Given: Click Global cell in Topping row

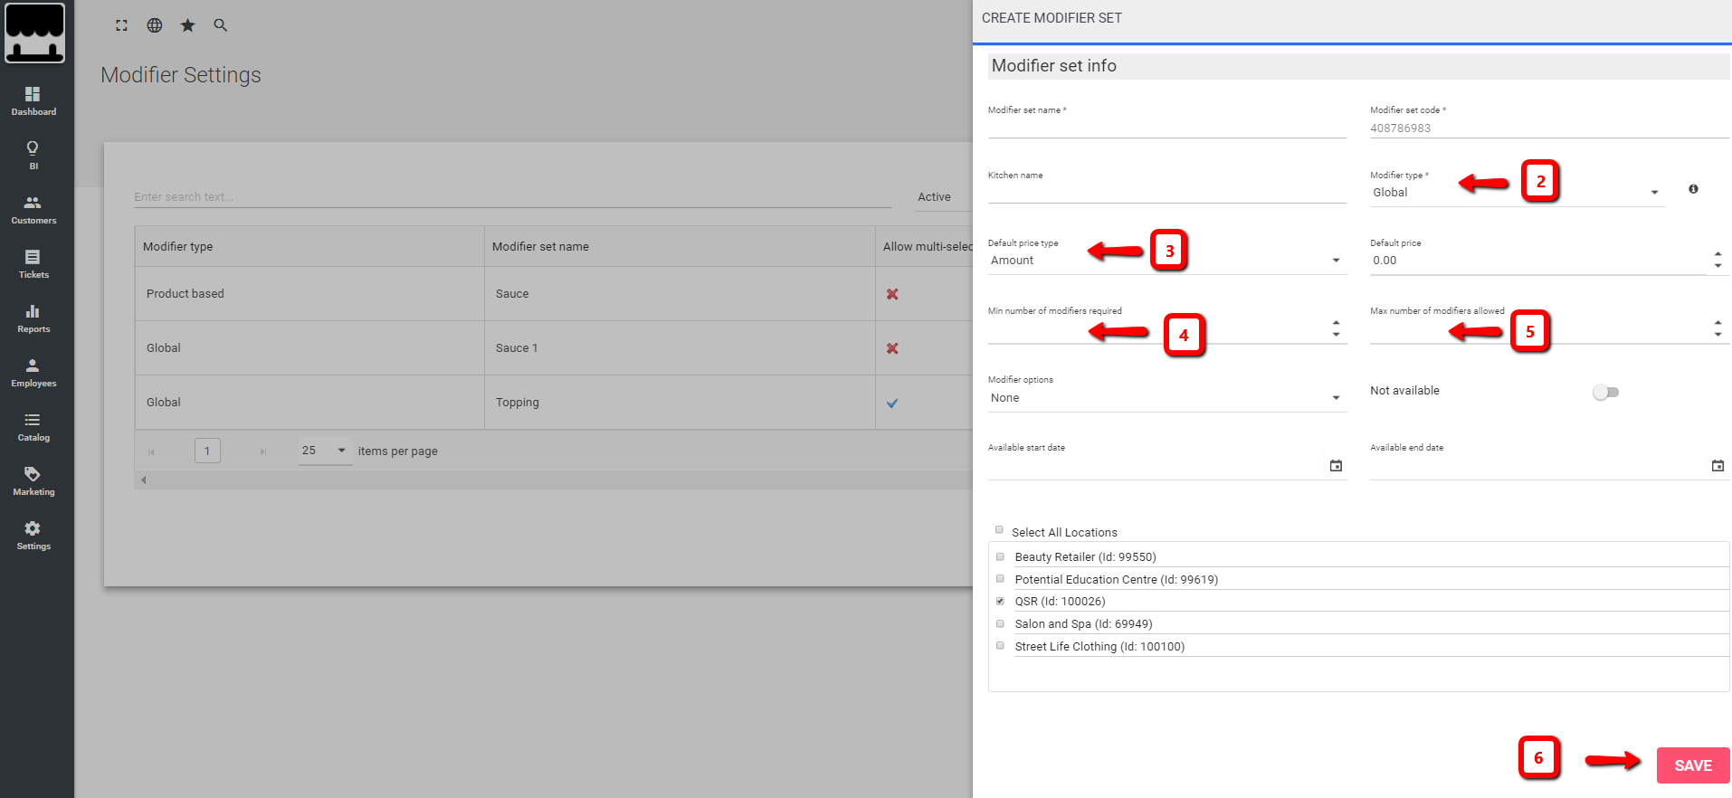Looking at the screenshot, I should click(x=309, y=403).
